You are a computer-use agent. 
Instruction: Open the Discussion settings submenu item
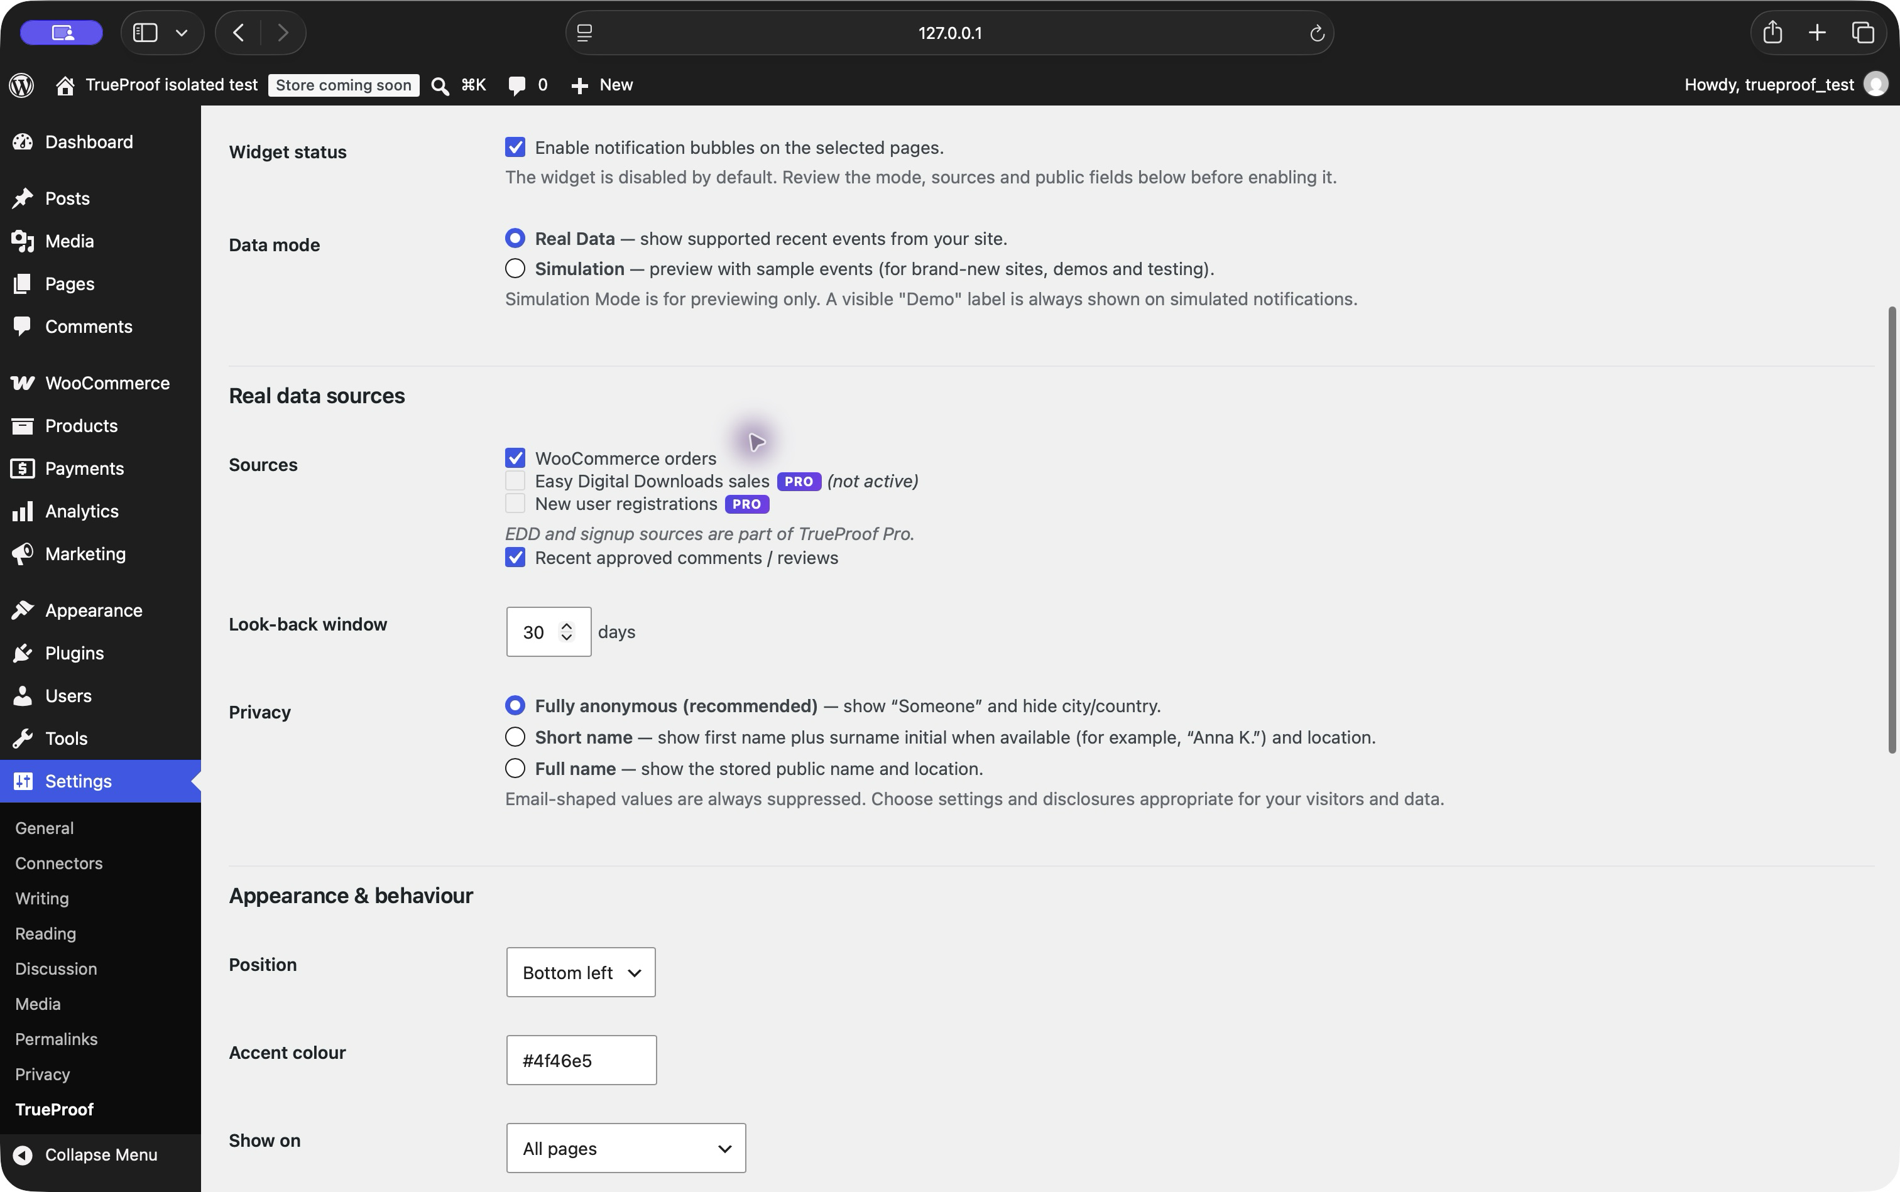tap(56, 970)
